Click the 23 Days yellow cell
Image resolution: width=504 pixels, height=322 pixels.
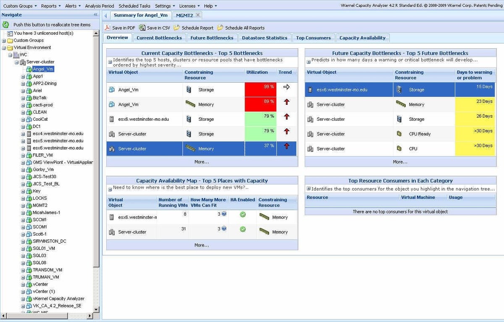click(x=475, y=104)
